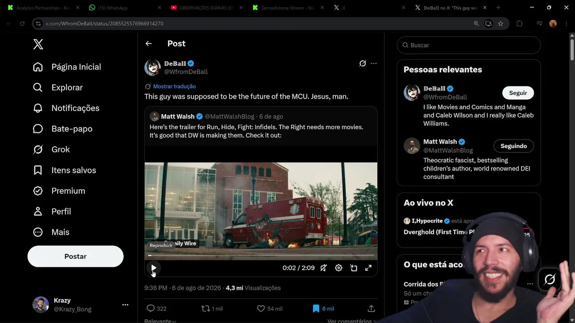Screen dimensions: 575x323
Task: Click the Seguindo button for Matt Walsh
Action: point(513,146)
